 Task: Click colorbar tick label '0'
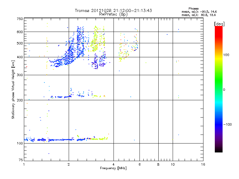[224, 90]
